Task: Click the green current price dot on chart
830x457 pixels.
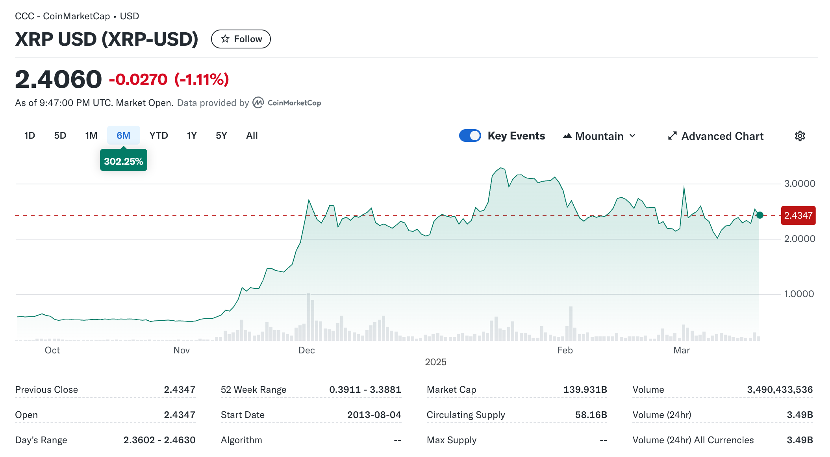Action: point(760,215)
